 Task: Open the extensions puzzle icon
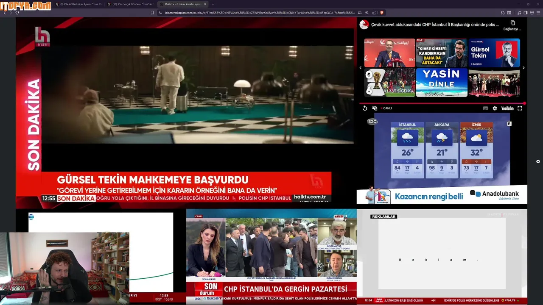(x=503, y=13)
